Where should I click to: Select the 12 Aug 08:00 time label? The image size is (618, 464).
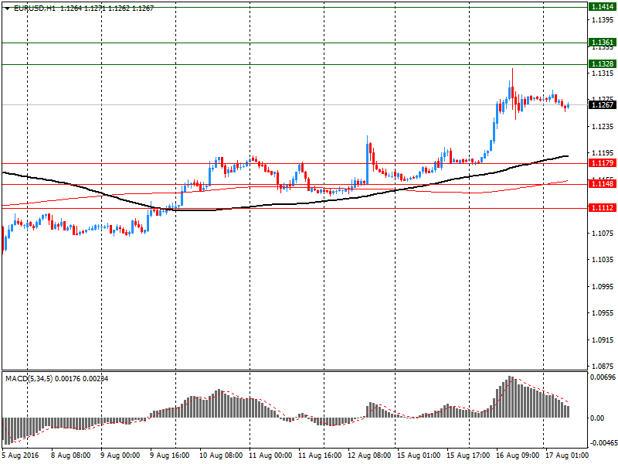click(x=369, y=455)
